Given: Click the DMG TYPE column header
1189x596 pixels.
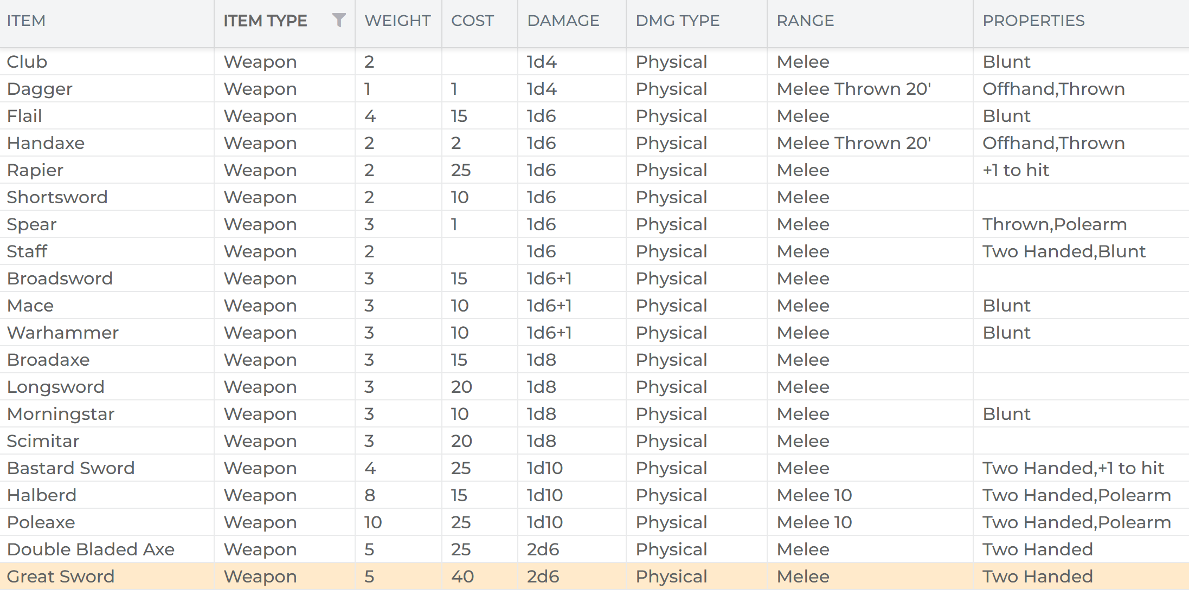Looking at the screenshot, I should coord(677,21).
